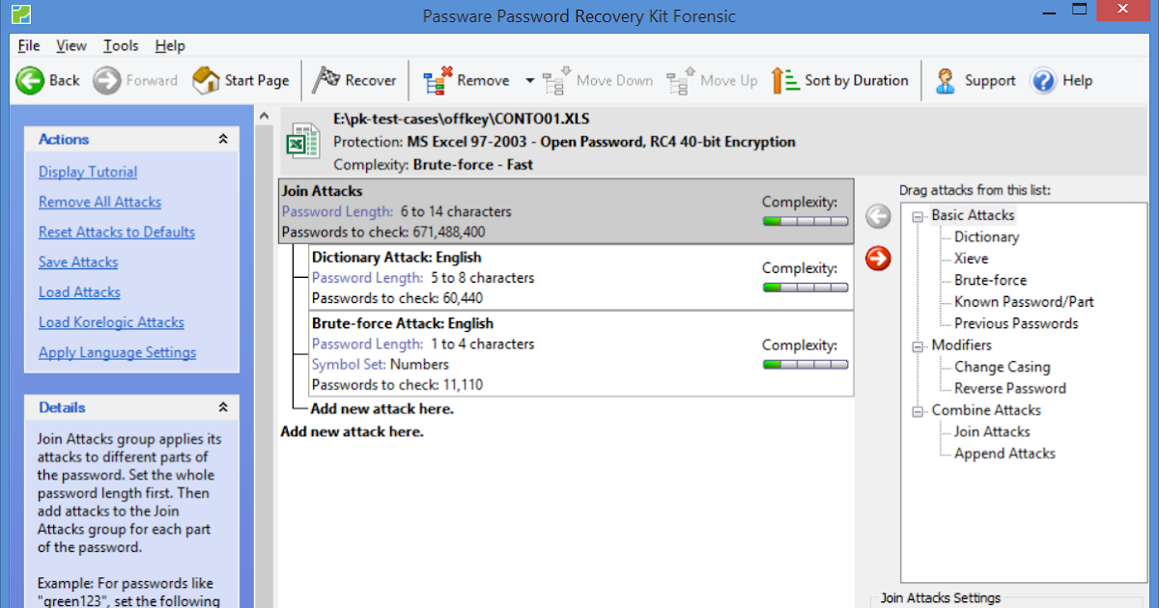This screenshot has width=1159, height=608.
Task: Select Previous Passwords in the tree
Action: click(x=1016, y=323)
